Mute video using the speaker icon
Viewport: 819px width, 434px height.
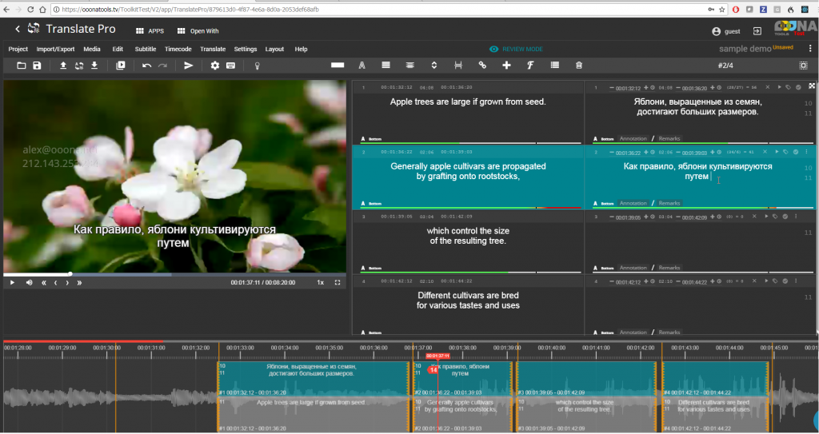29,282
